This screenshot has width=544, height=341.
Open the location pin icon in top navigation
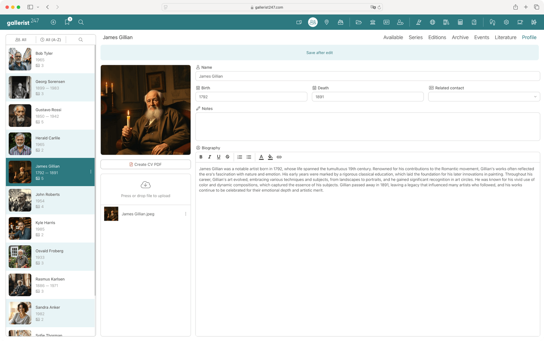pos(327,22)
